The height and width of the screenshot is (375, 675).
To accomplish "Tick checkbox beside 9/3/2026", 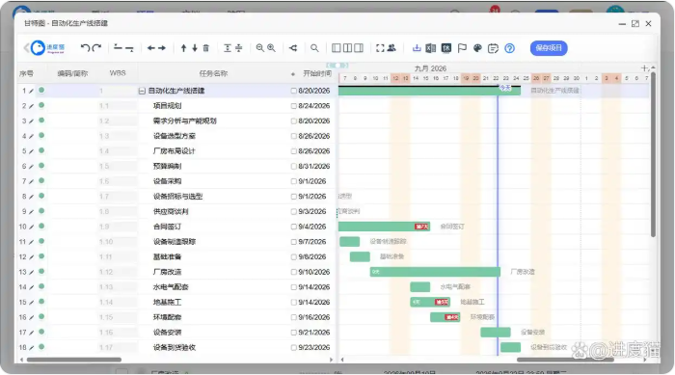I will point(293,211).
